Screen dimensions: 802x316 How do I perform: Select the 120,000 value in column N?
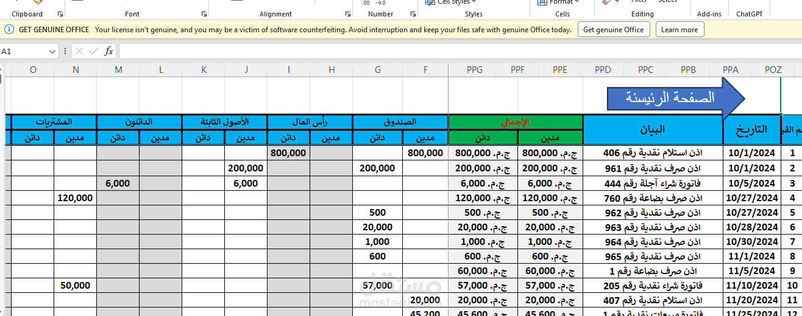76,197
